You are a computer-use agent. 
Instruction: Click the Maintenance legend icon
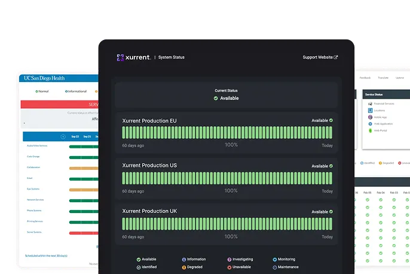tap(274, 267)
